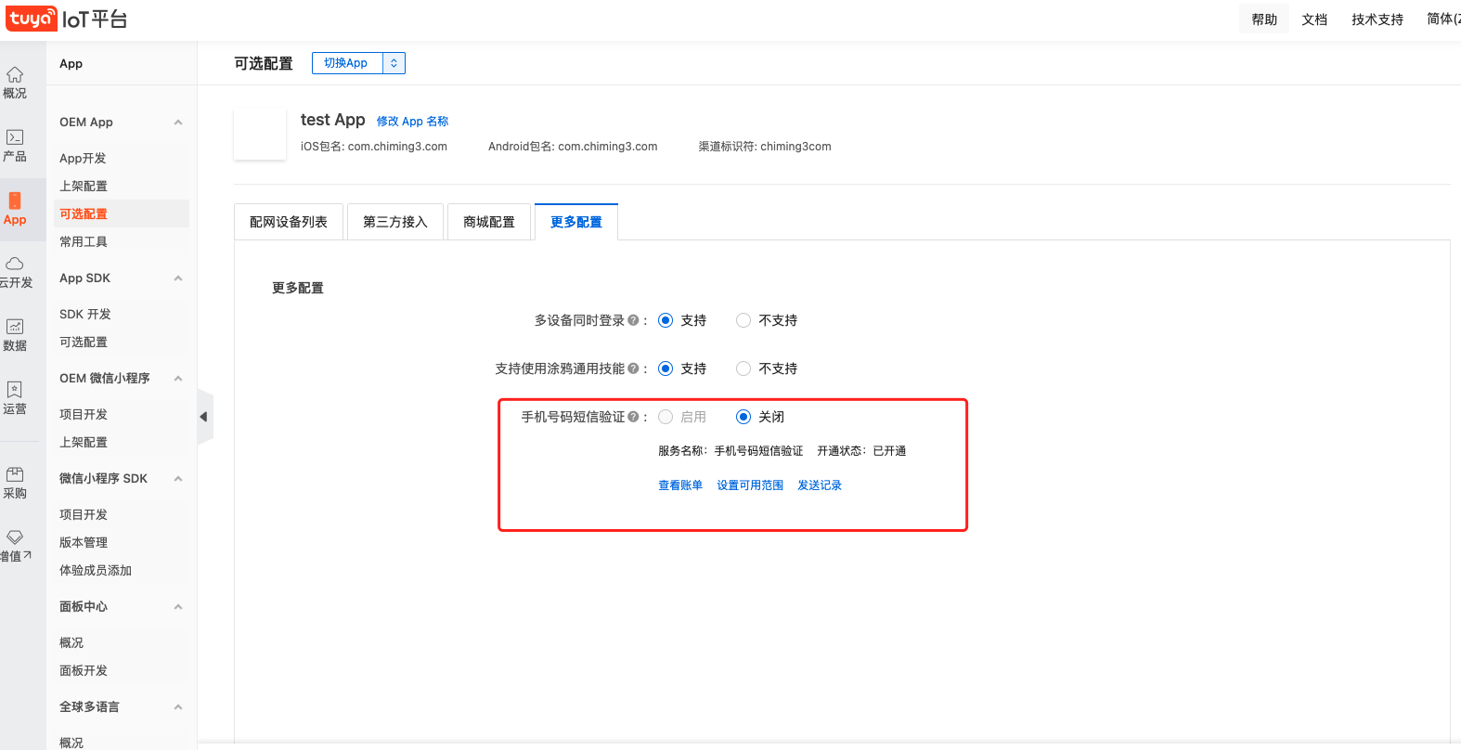Click the 修改 App 名称 link
This screenshot has height=750, width=1461.
(x=412, y=122)
